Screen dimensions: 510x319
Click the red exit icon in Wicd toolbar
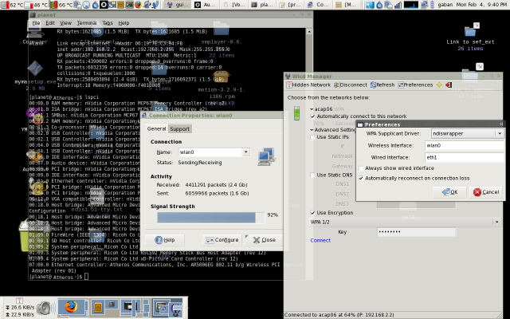tap(449, 85)
